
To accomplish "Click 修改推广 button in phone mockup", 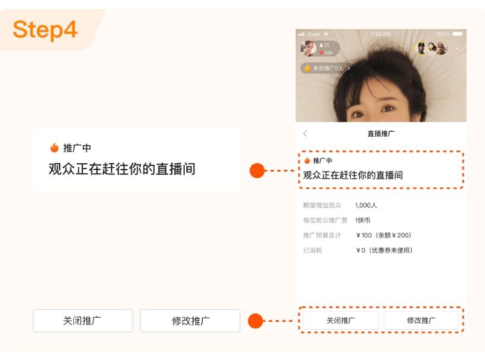I will [421, 320].
